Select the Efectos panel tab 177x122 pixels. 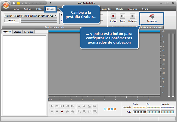click(x=17, y=32)
